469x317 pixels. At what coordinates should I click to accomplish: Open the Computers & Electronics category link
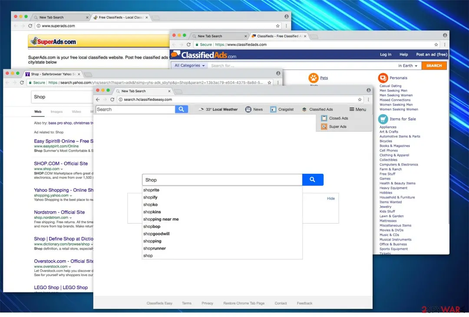[399, 165]
